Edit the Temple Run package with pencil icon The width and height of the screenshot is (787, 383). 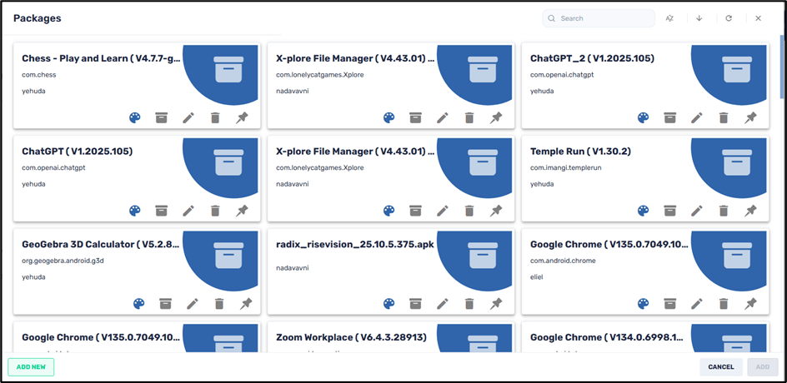[696, 211]
